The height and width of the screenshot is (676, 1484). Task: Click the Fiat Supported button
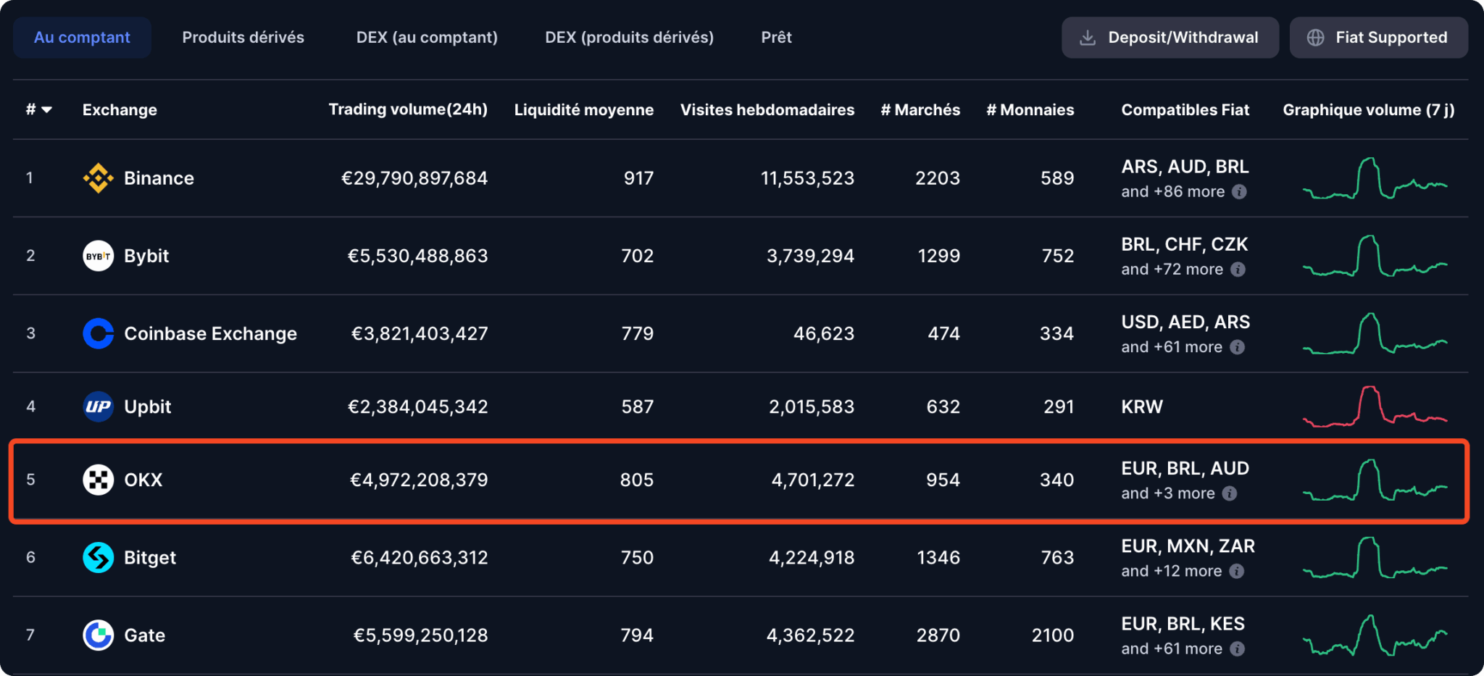click(x=1378, y=38)
